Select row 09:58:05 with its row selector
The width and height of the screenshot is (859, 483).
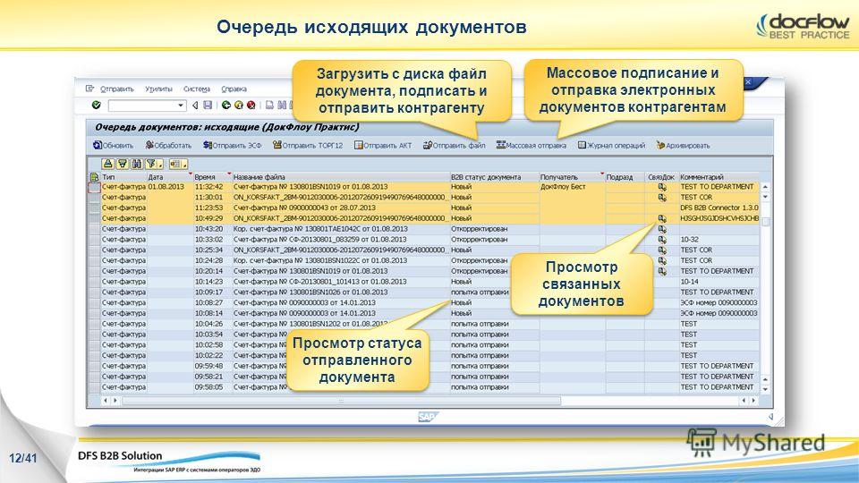(x=94, y=387)
